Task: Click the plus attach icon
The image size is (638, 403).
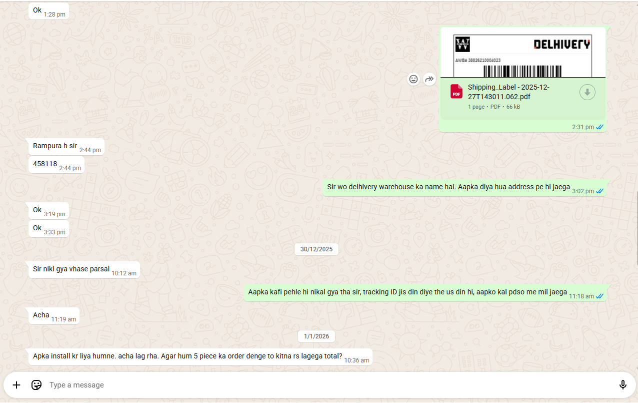Action: click(16, 385)
